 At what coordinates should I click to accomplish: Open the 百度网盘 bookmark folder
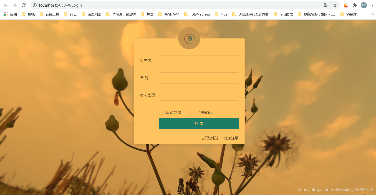91,14
